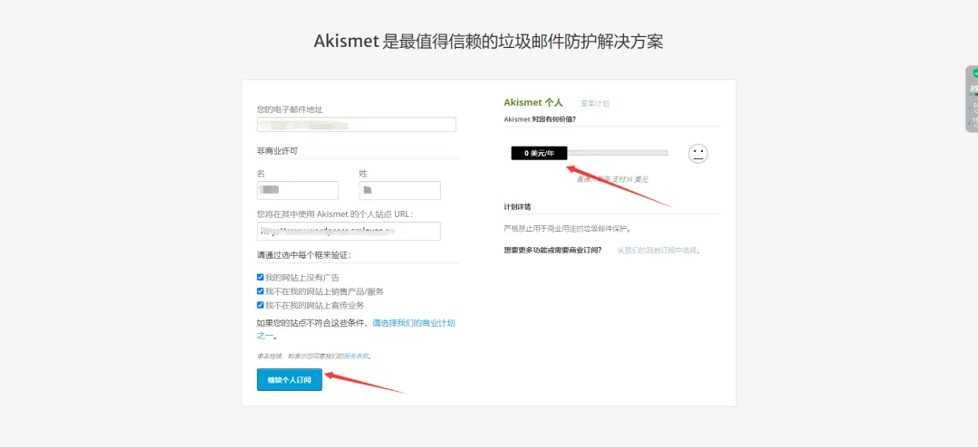Image resolution: width=978 pixels, height=447 pixels.
Task: Click the email address input field
Action: point(356,125)
